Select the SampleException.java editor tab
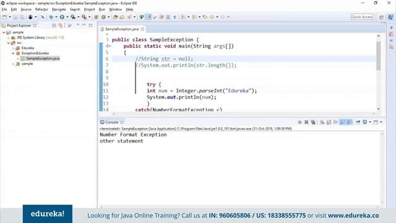Viewport: 396px width, 223px height. 122,29
